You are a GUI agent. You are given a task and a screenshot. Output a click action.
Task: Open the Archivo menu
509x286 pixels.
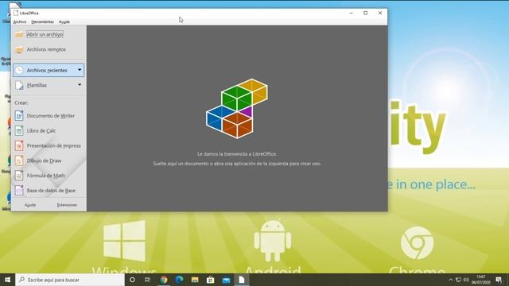(x=20, y=21)
